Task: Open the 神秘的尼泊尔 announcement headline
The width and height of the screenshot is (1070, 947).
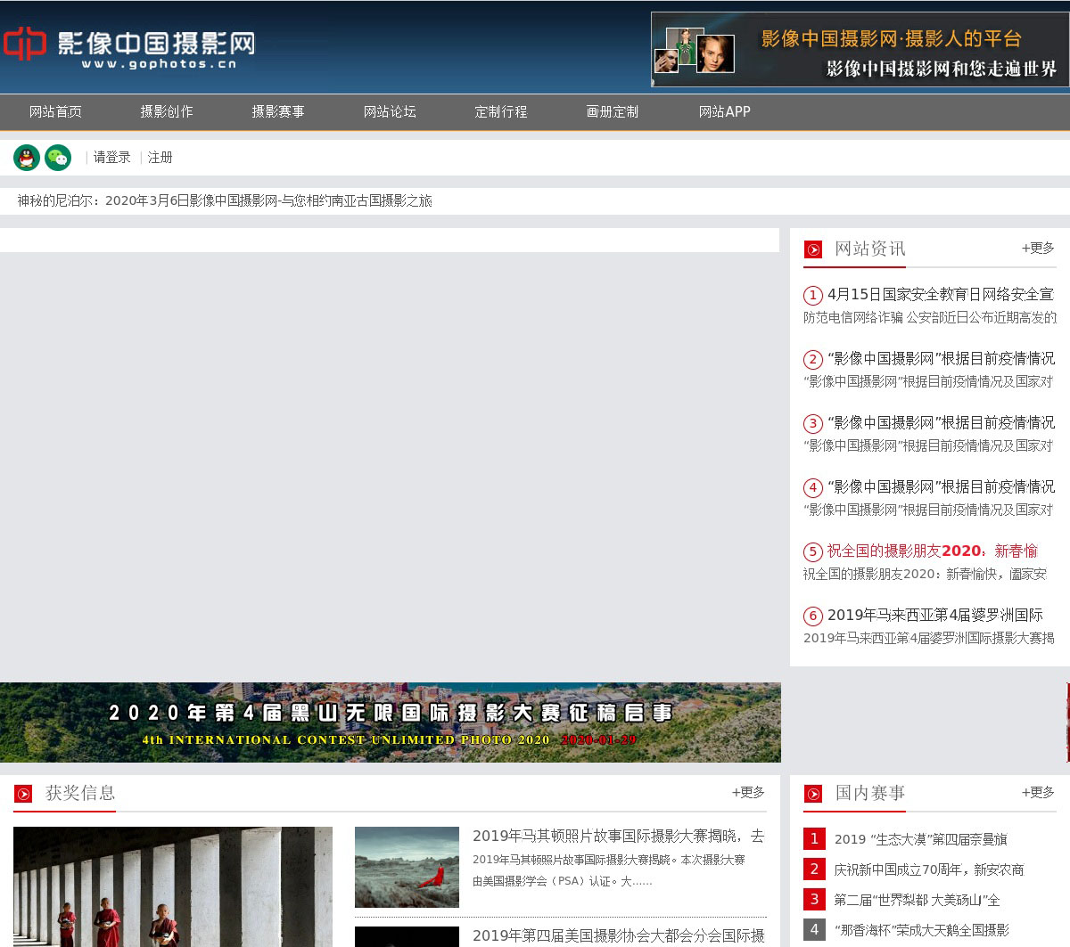Action: point(225,201)
